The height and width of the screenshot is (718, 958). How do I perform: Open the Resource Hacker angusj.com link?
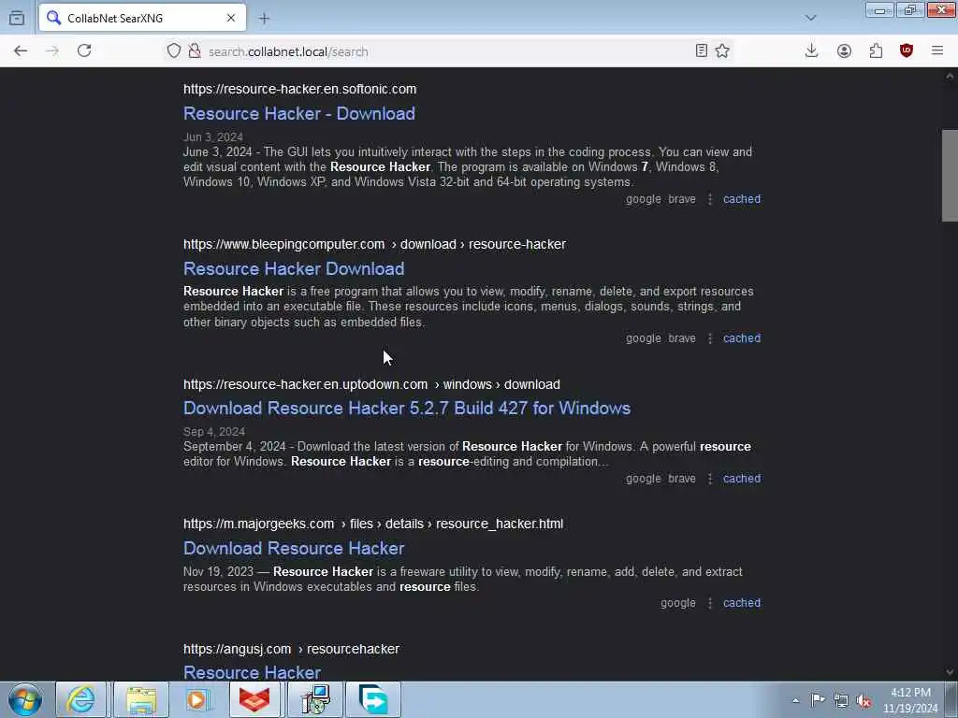tap(252, 672)
